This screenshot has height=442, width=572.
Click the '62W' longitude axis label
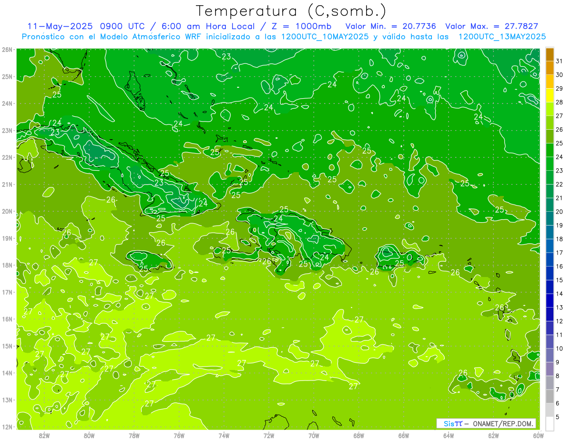pyautogui.click(x=493, y=435)
